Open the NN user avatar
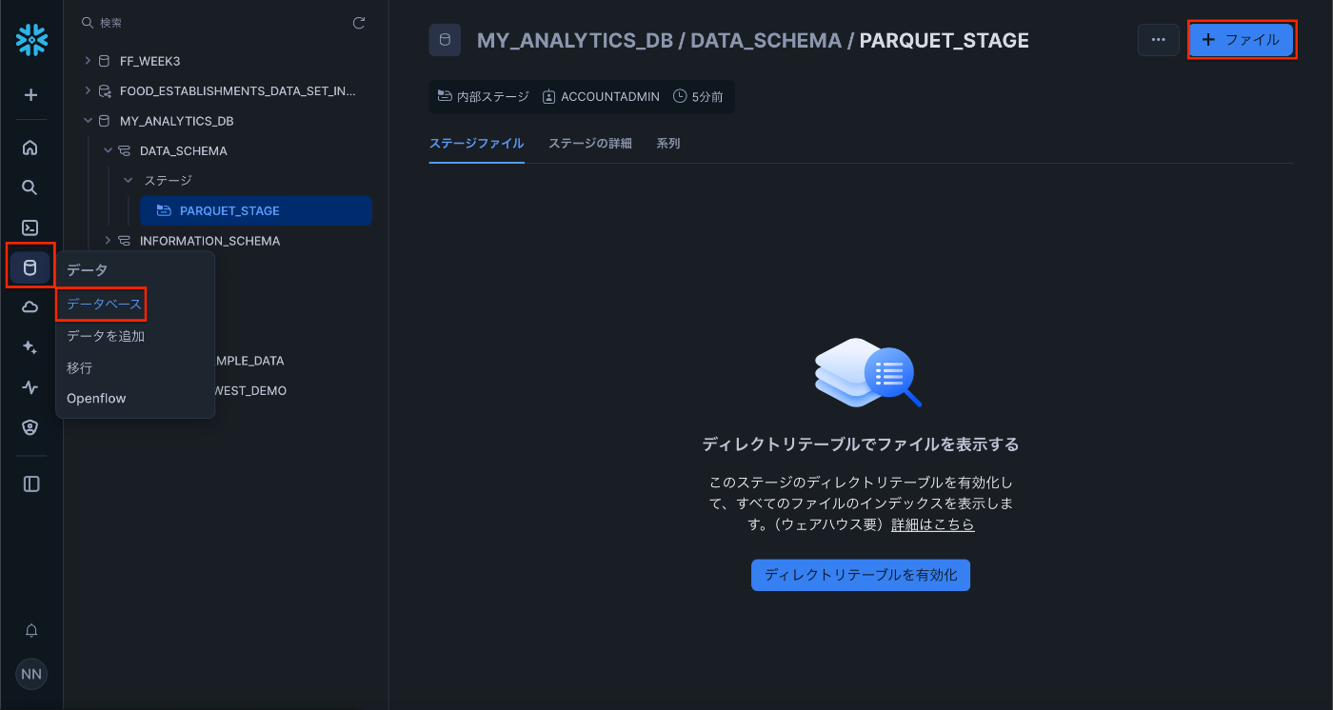Screen dimensions: 1333x710 tap(31, 674)
